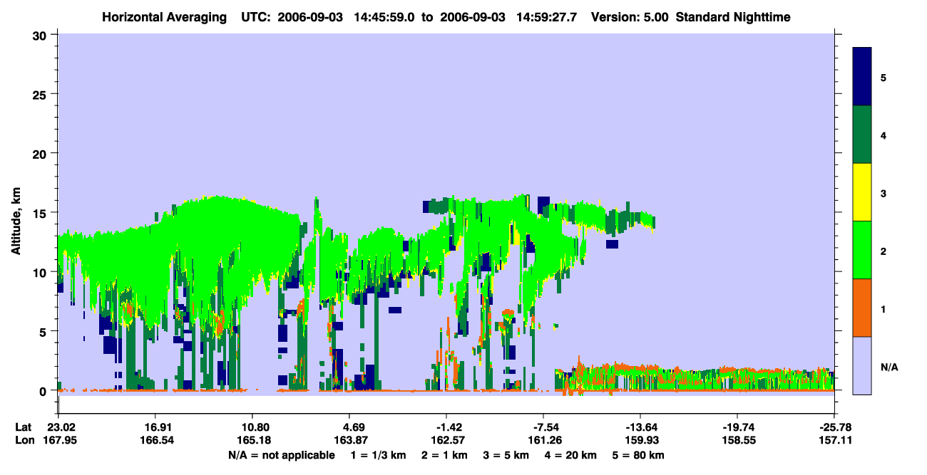Click the dark blue color bar segment 5

click(x=862, y=76)
